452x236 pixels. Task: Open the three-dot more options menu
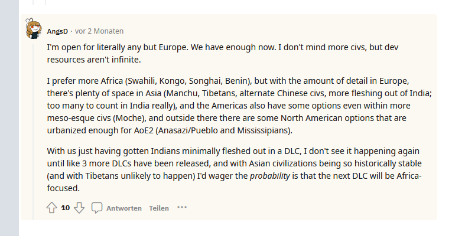182,208
